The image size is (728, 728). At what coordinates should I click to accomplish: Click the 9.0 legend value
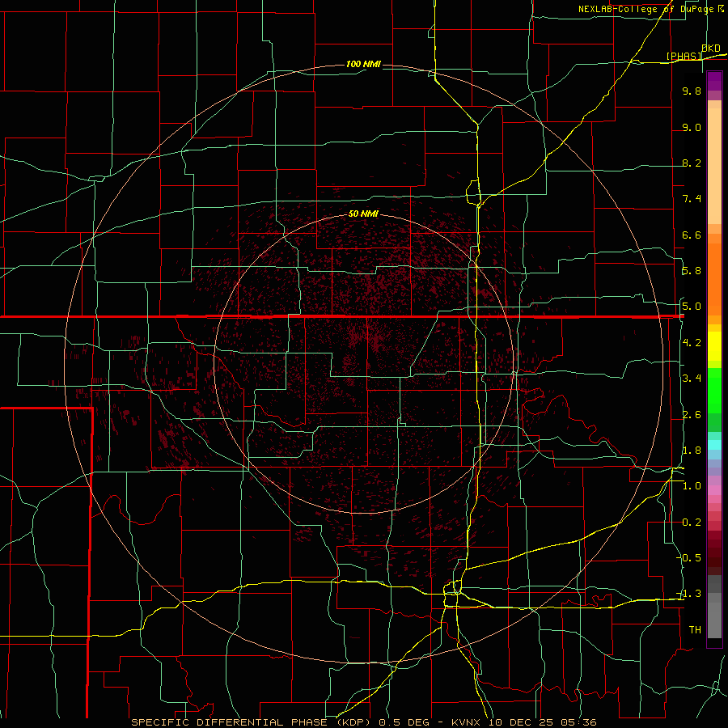click(x=692, y=127)
